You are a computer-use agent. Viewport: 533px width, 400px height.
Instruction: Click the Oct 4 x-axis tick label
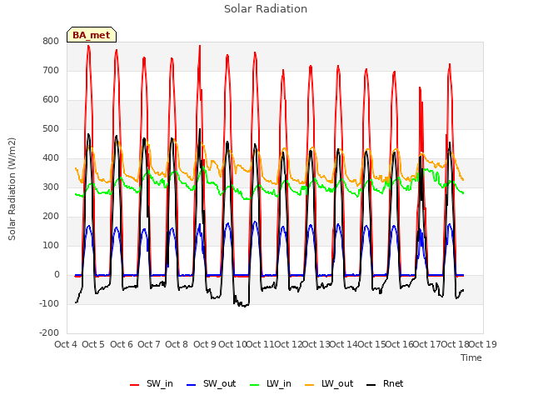click(66, 344)
